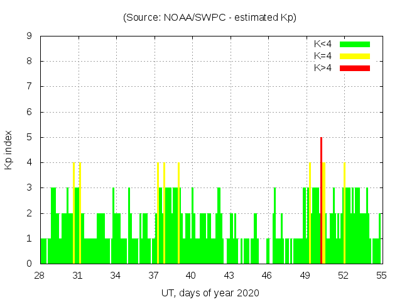
Task: Click the 'UT, days of year 2020' axis label
Action: click(x=209, y=293)
